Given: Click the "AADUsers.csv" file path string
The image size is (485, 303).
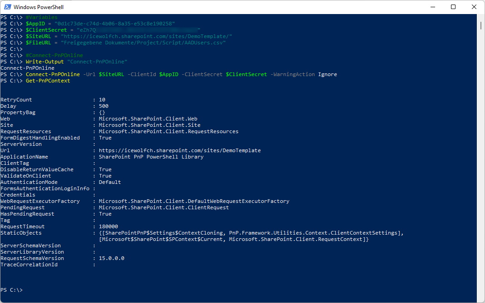Looking at the screenshot, I should tap(143, 43).
